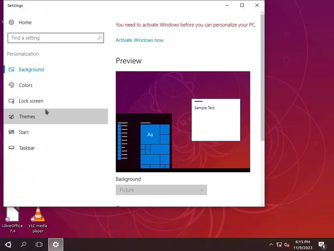Click the Activate Windows now link
This screenshot has height=251, width=334.
[140, 40]
